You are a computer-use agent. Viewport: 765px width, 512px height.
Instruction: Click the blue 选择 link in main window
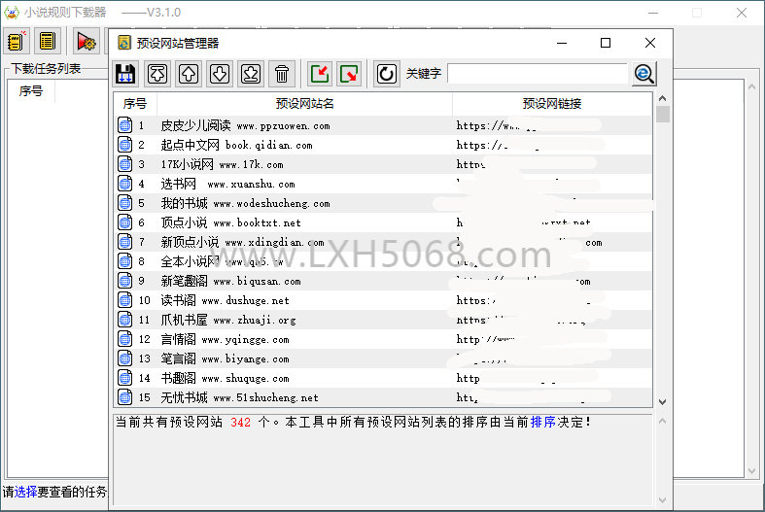point(25,492)
